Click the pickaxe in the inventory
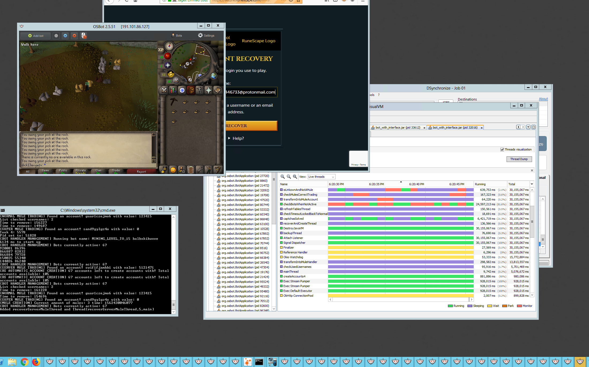The width and height of the screenshot is (589, 367). point(174,101)
